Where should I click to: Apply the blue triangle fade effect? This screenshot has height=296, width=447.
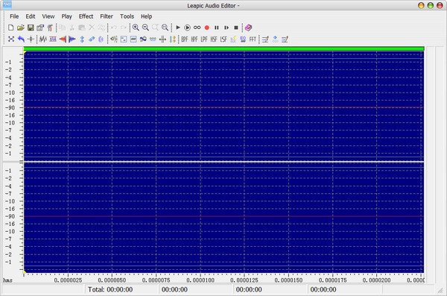(72, 39)
